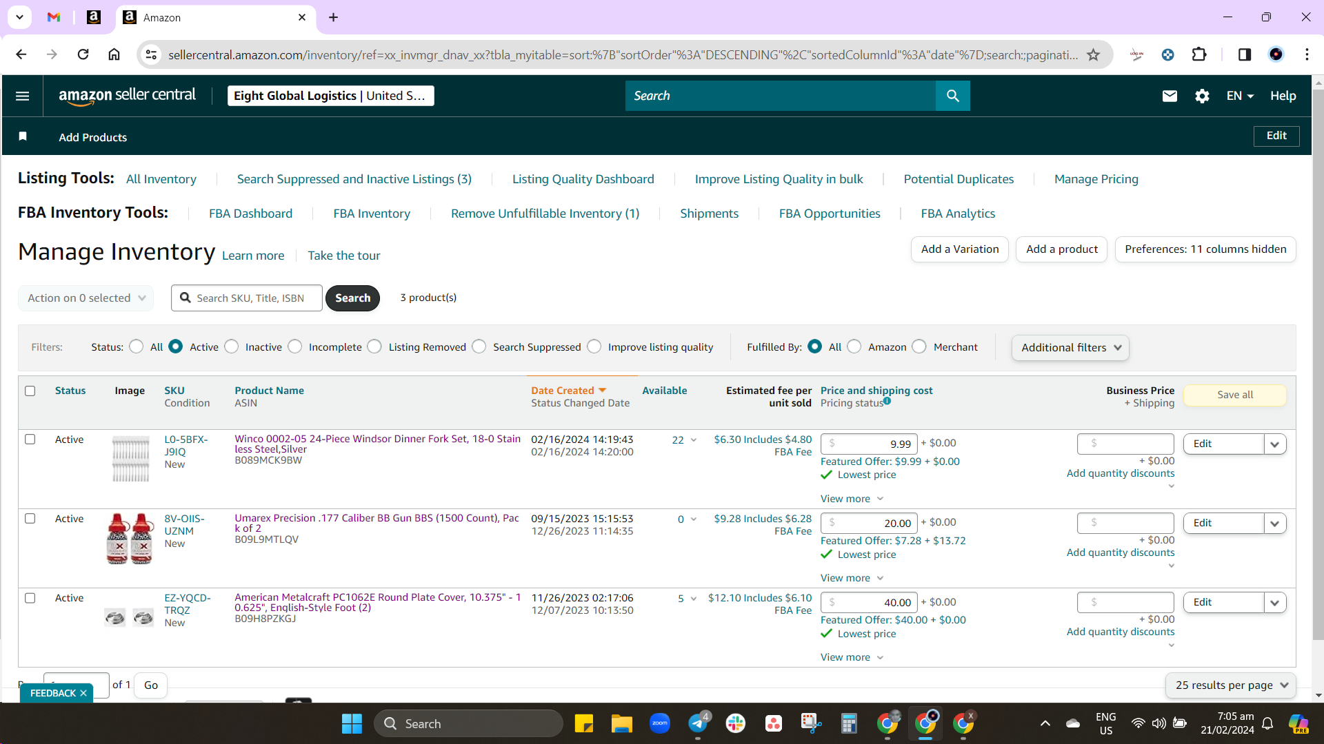This screenshot has height=744, width=1324.
Task: Go back using the browser back arrow
Action: (x=21, y=54)
